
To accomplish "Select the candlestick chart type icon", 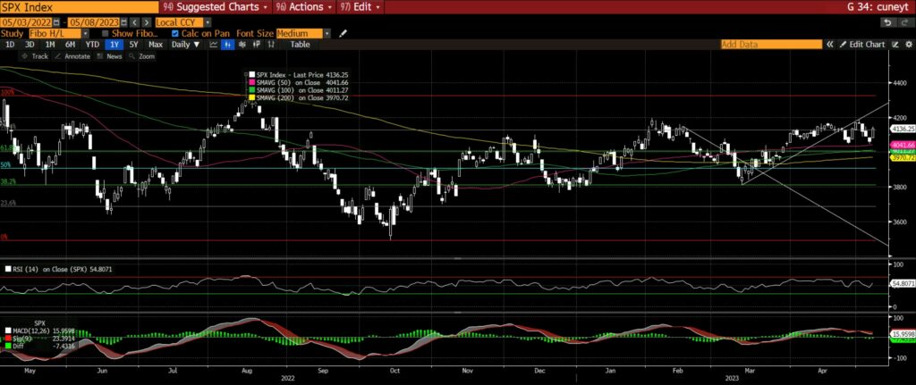I will pos(227,44).
